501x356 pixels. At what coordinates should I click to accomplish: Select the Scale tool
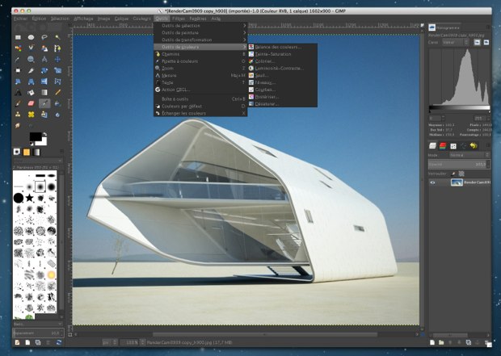[57, 70]
